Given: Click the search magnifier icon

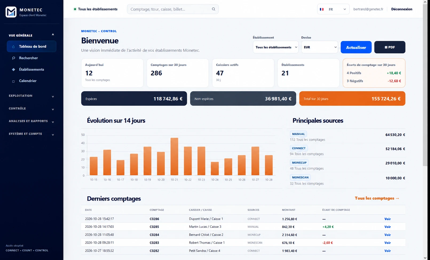Looking at the screenshot, I should (x=214, y=9).
